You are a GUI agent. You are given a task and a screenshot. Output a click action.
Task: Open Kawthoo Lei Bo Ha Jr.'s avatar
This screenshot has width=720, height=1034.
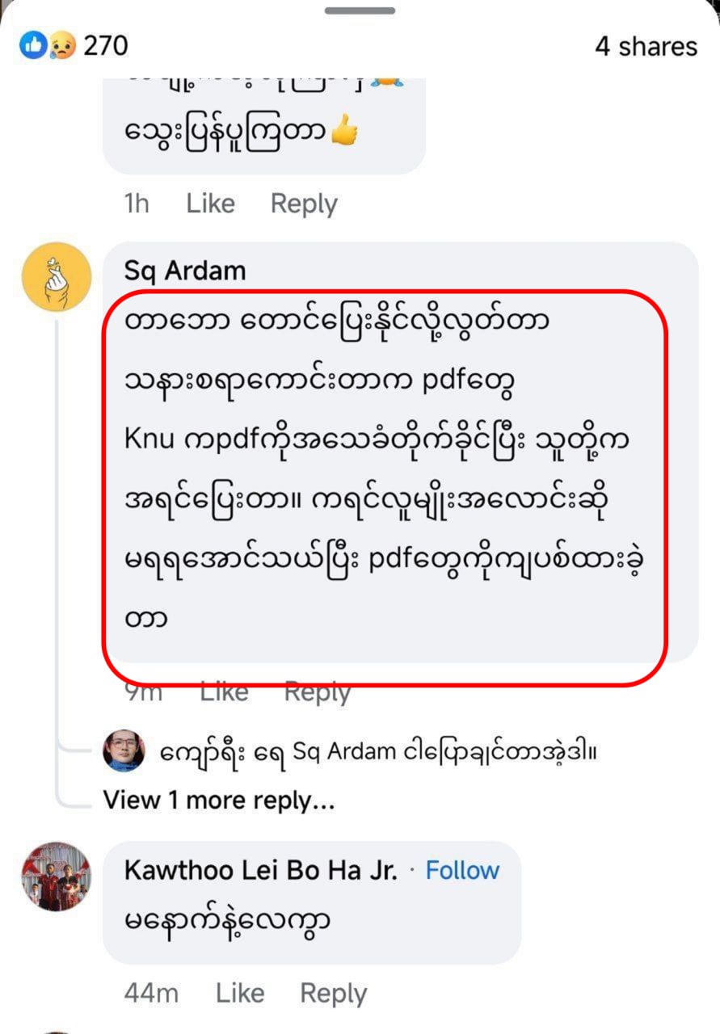(x=56, y=876)
